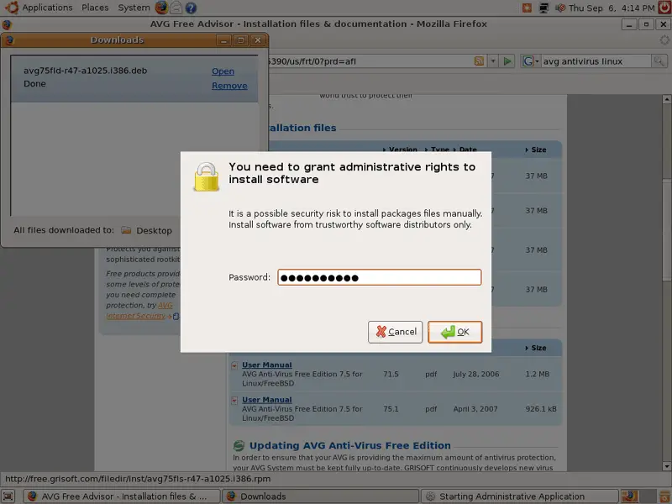Click the 926.1 kB size cell
The width and height of the screenshot is (672, 504).
click(541, 409)
